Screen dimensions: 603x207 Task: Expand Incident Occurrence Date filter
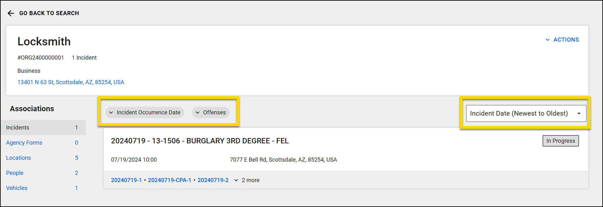coord(145,112)
